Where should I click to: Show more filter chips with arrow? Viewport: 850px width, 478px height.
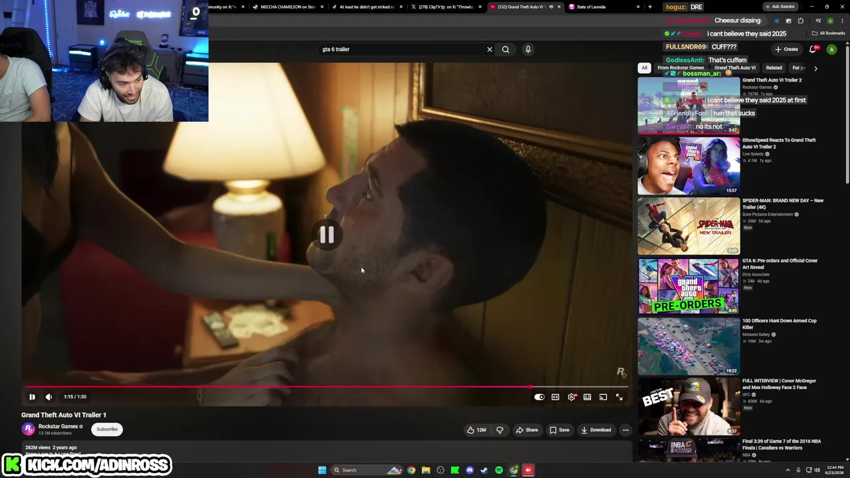point(815,68)
